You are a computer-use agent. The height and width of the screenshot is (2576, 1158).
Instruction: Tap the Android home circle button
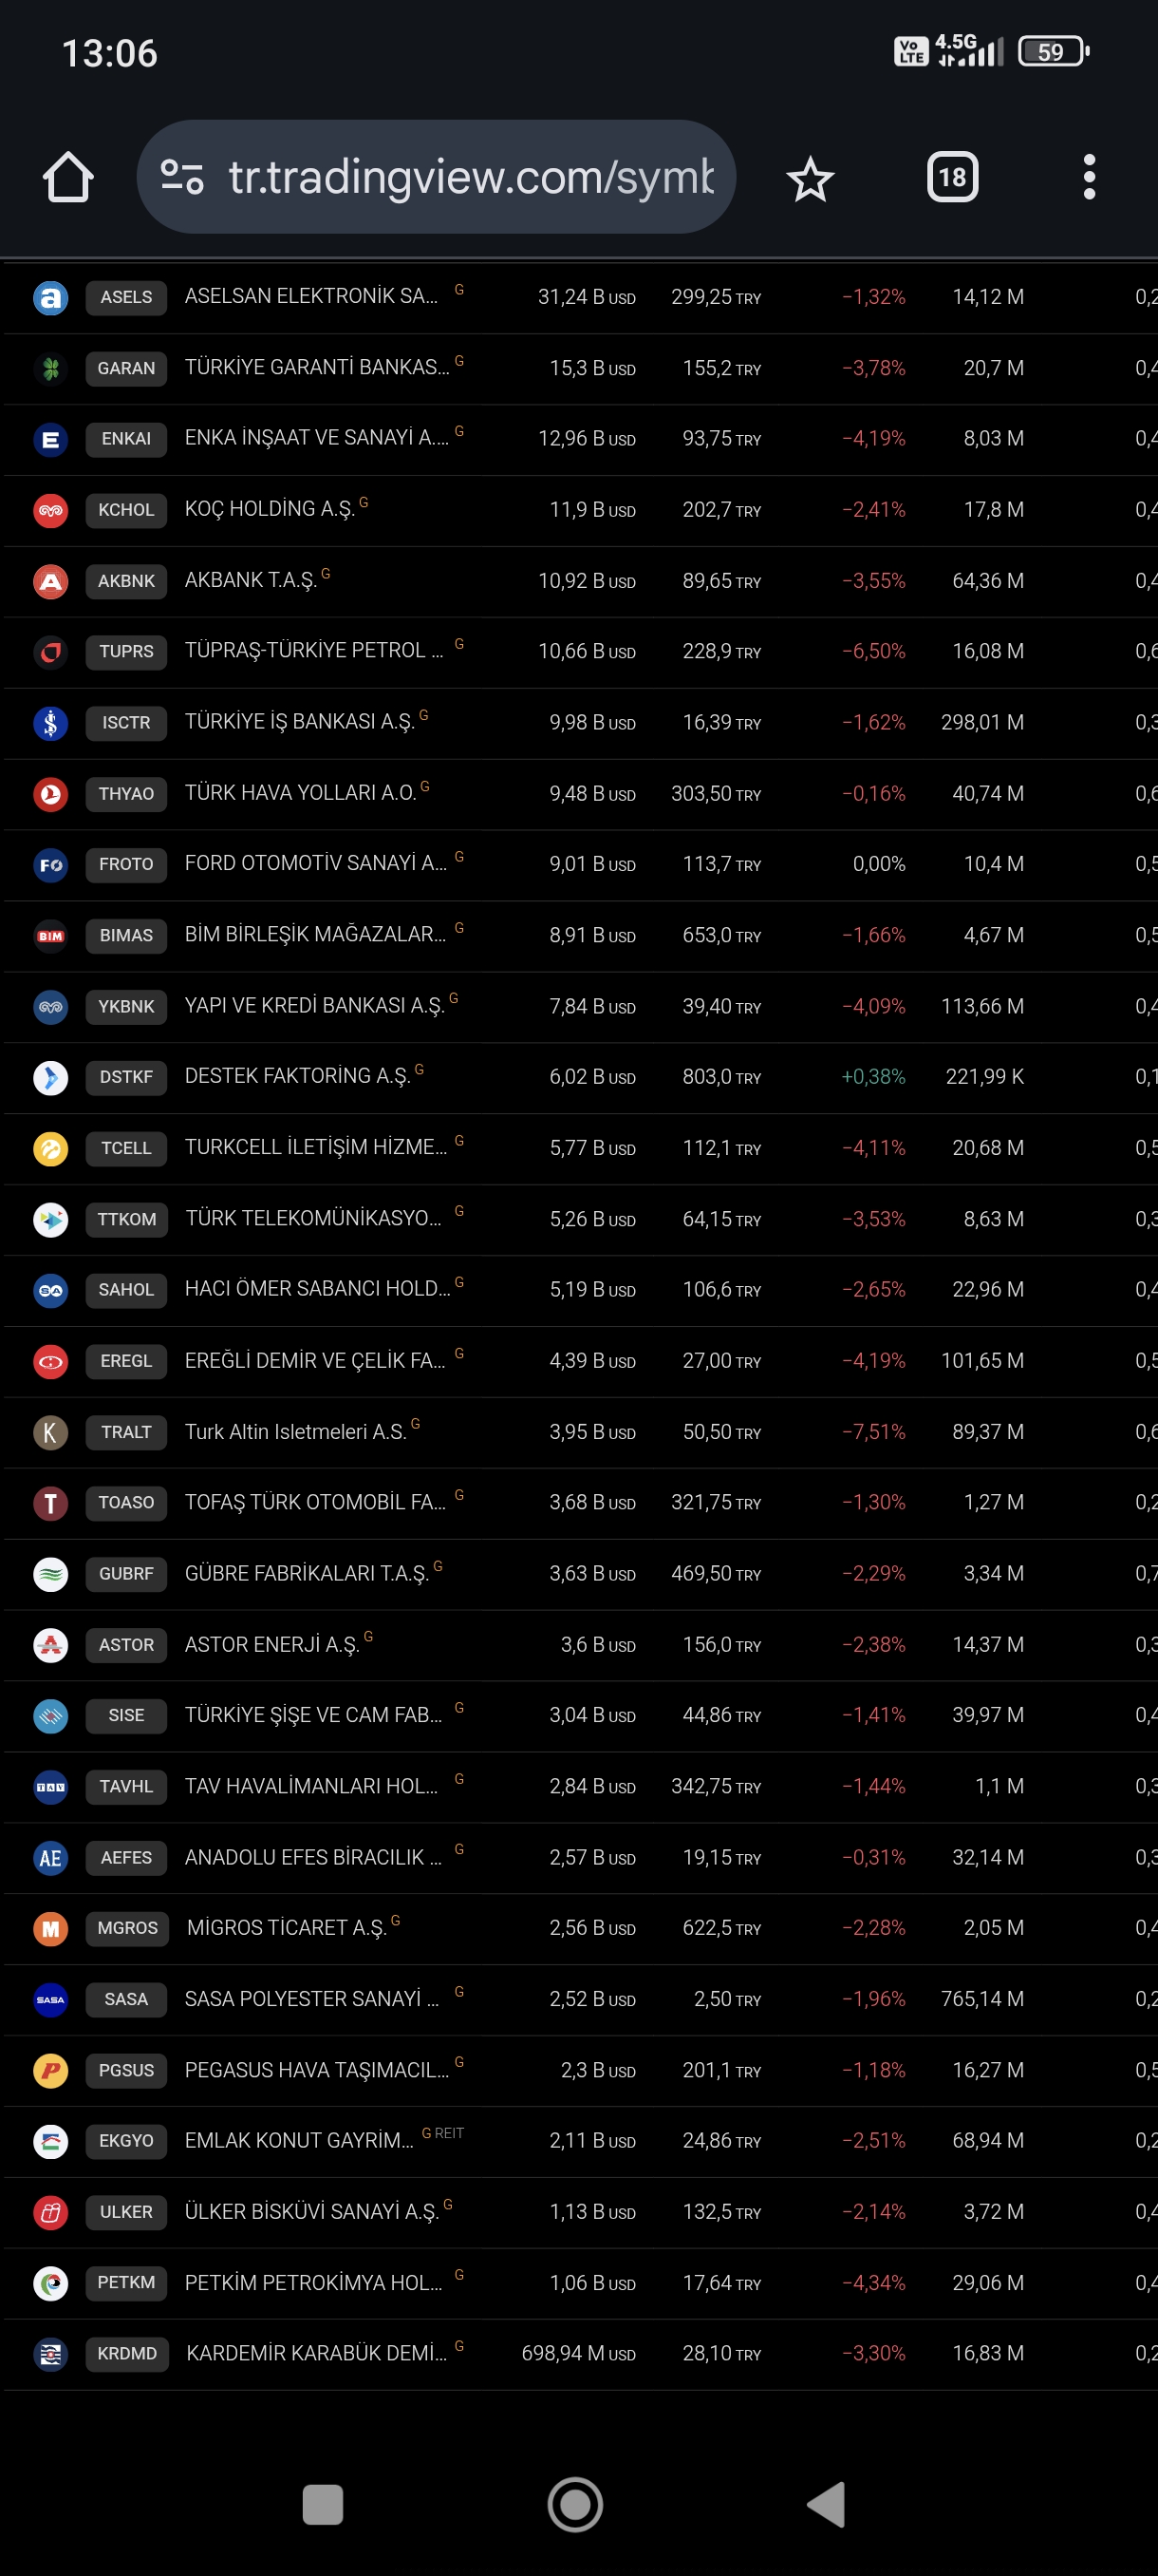pyautogui.click(x=575, y=2504)
